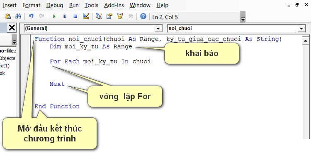The height and width of the screenshot is (165, 311).
Task: Click the 'Next' keyword line
Action: pyautogui.click(x=57, y=84)
